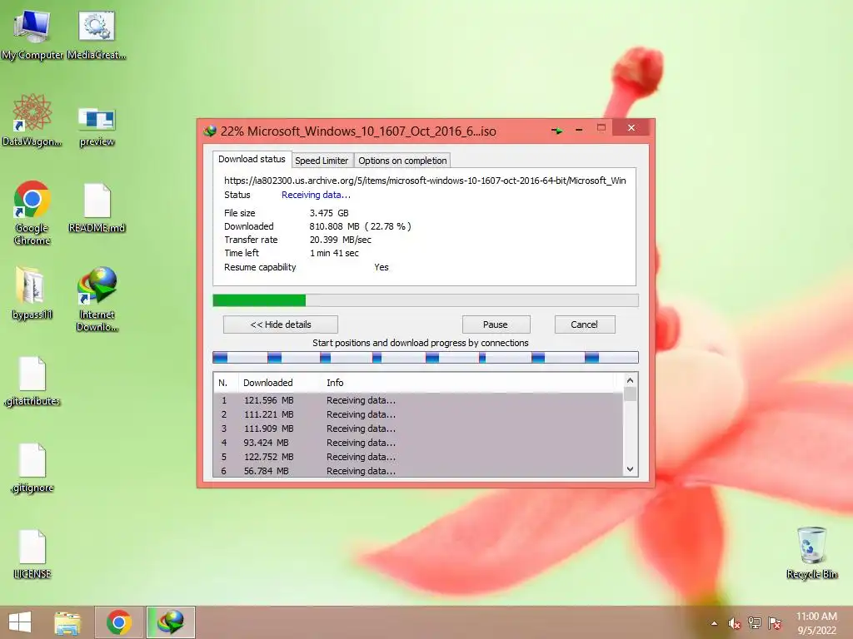Select connection row 111.221 MB

[x=418, y=414]
